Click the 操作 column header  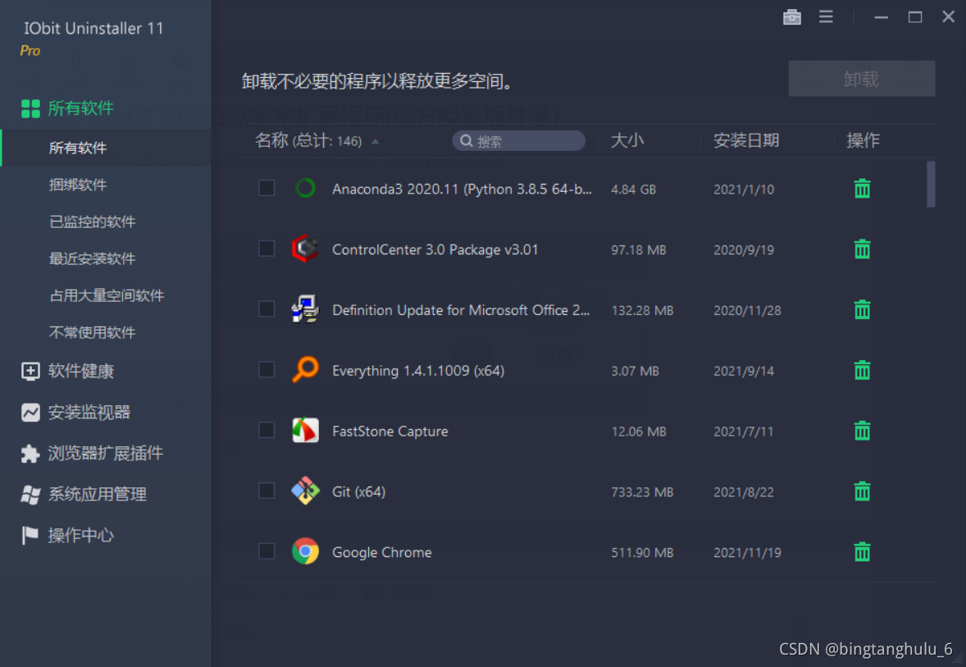pos(863,140)
